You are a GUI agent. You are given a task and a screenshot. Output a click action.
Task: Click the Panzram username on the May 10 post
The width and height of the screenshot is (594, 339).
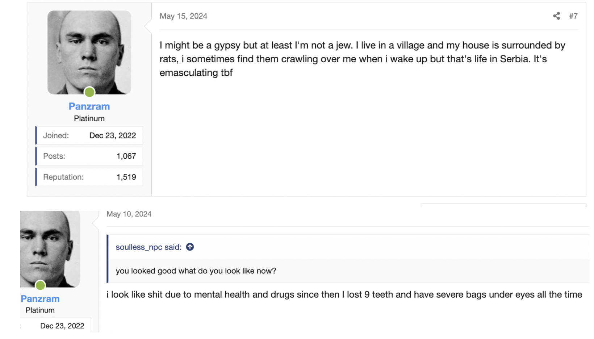40,299
